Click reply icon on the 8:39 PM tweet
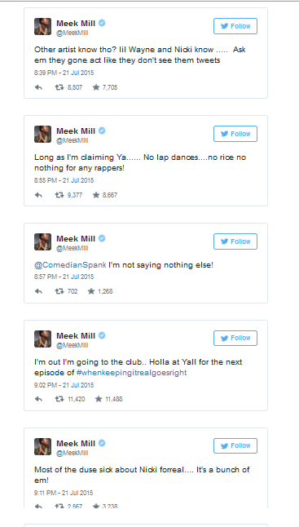Viewport: 299px width, 527px height. click(x=38, y=87)
